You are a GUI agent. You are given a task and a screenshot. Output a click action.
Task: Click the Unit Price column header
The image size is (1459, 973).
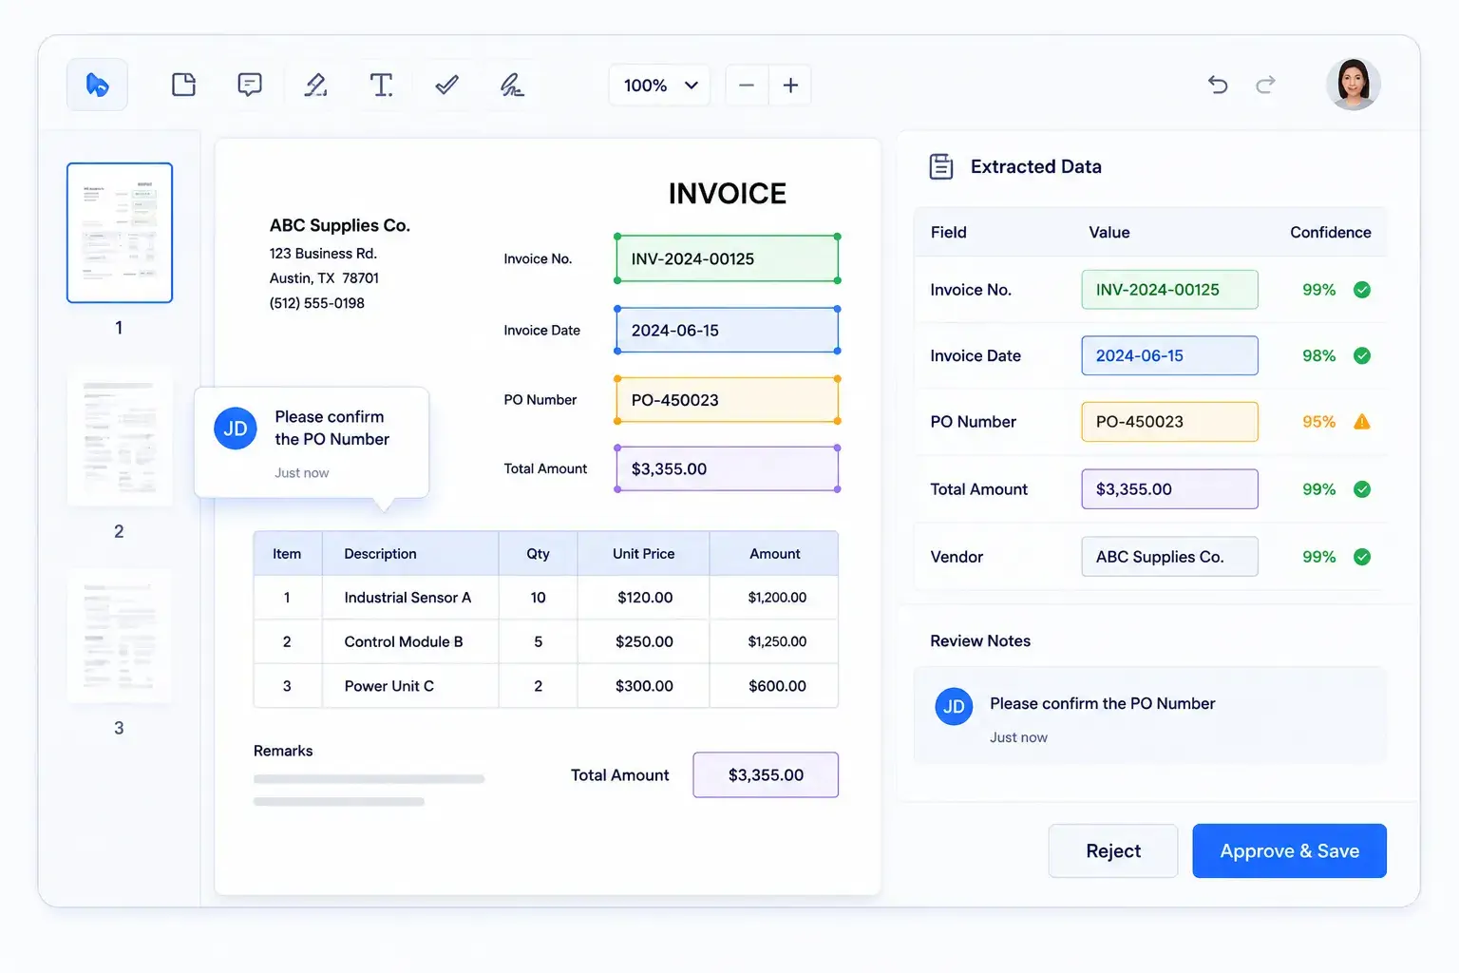(x=643, y=554)
